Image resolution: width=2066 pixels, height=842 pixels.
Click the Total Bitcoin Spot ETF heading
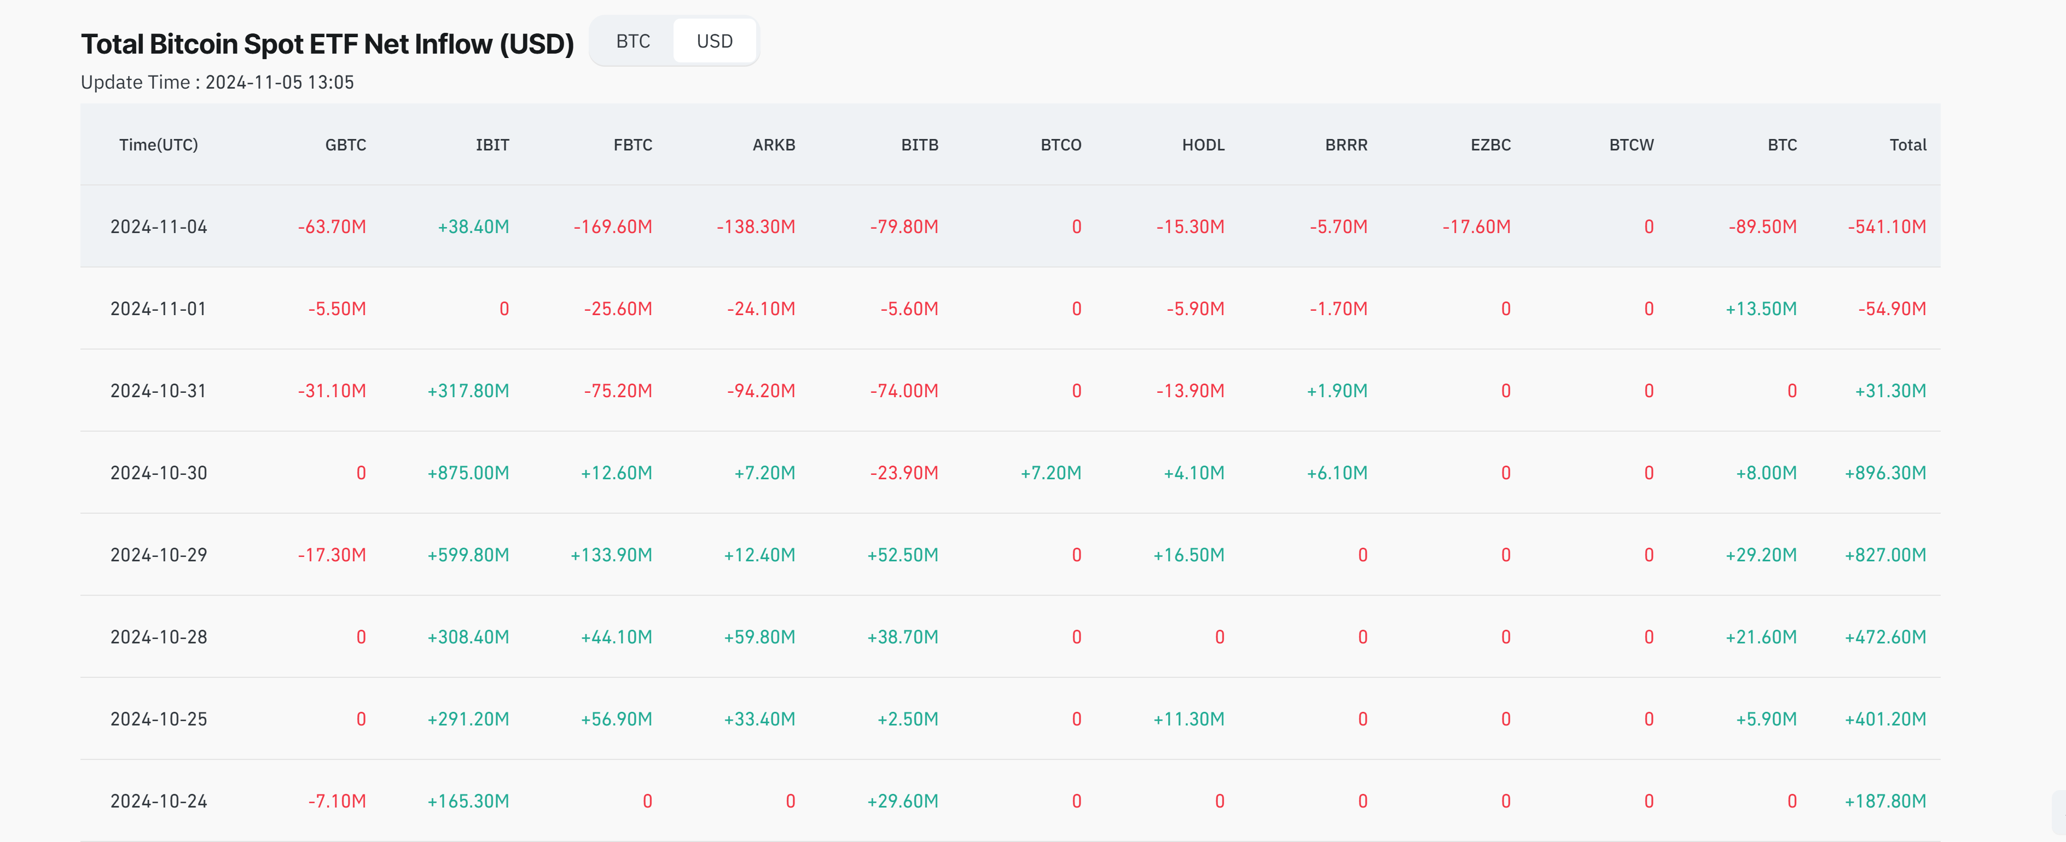click(327, 44)
